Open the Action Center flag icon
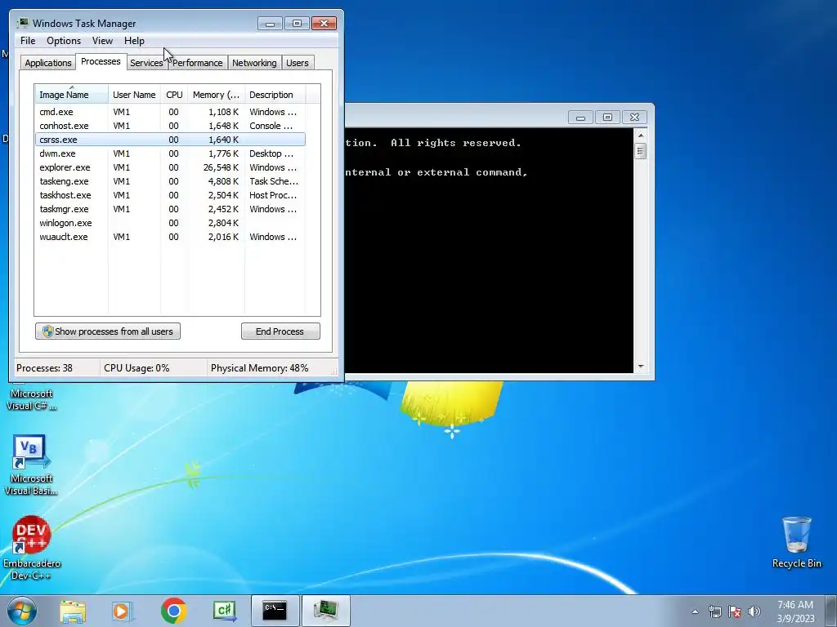The height and width of the screenshot is (627, 837). pos(735,611)
